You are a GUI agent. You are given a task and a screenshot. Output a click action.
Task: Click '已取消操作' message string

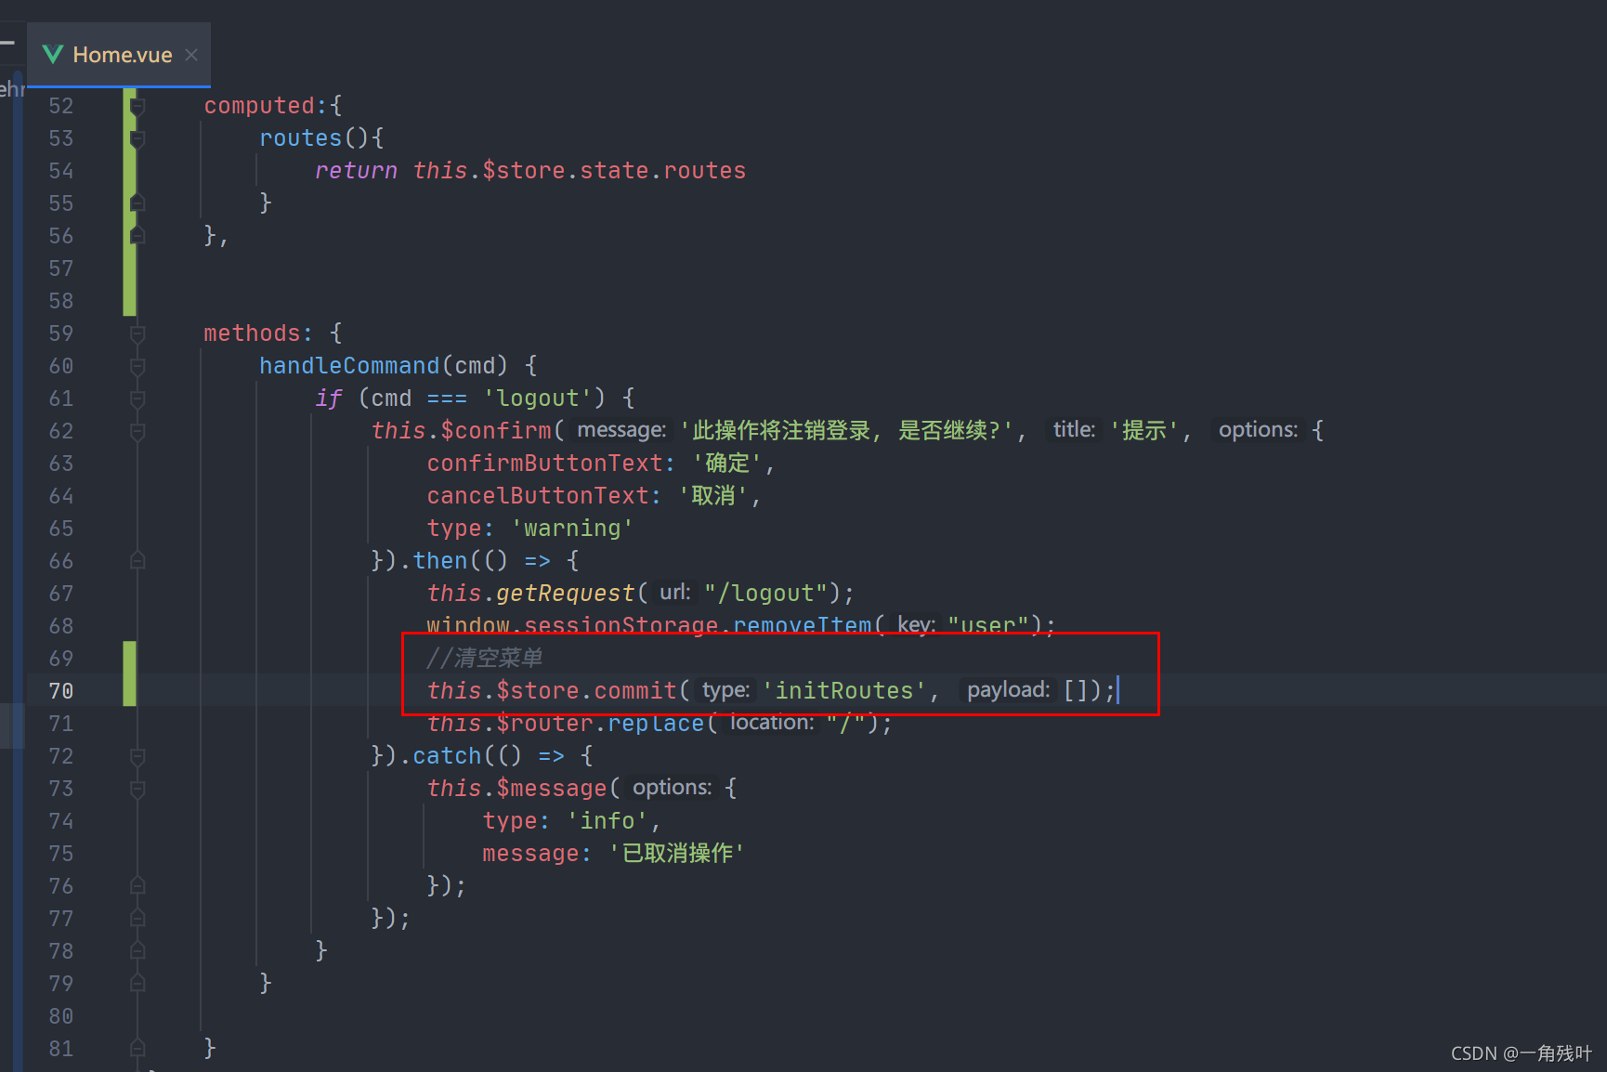point(676,854)
